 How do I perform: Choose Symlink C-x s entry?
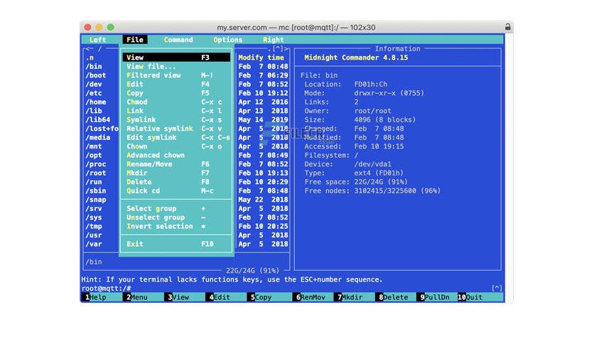coord(176,119)
